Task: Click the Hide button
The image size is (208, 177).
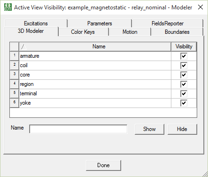Action: 182,129
